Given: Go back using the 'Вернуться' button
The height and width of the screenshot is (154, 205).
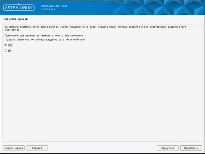Looking at the screenshot, I should [168, 148].
